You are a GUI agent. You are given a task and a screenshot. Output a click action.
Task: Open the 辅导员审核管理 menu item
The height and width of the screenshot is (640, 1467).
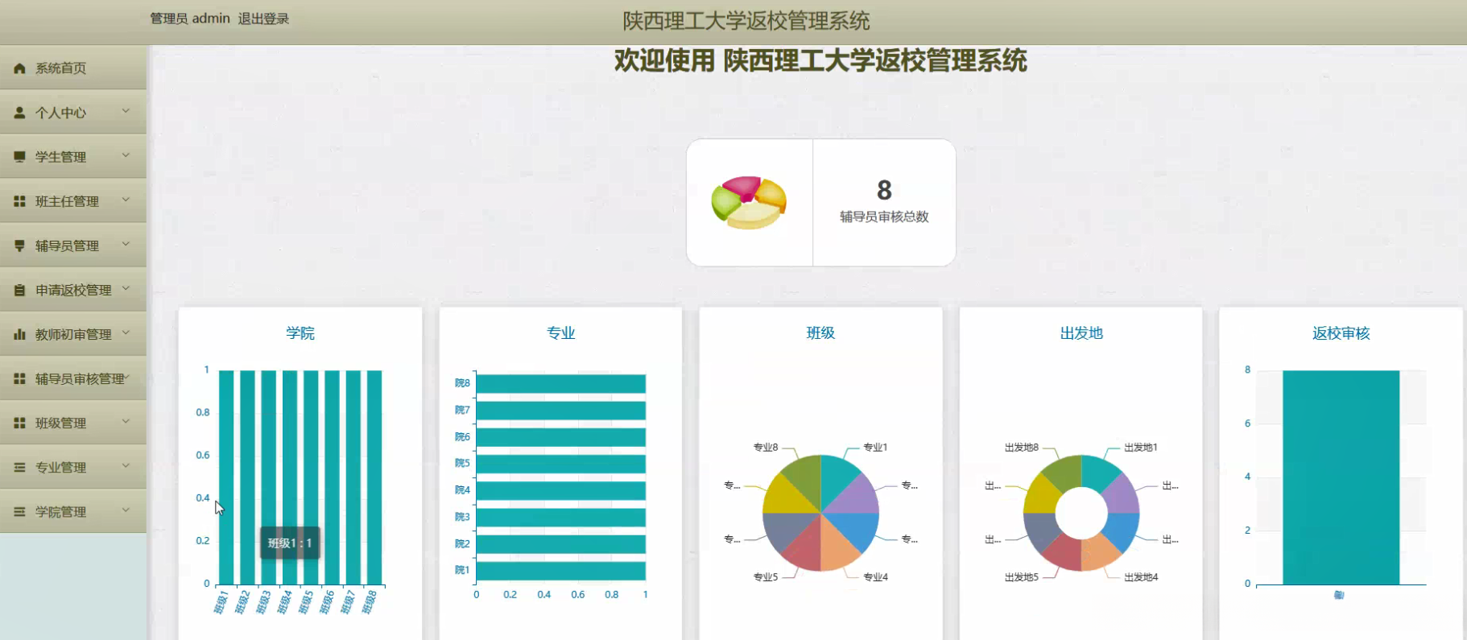(73, 378)
